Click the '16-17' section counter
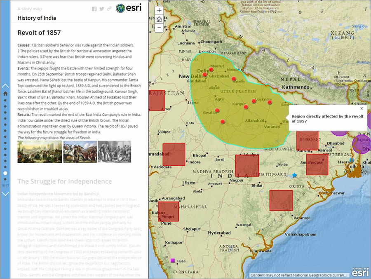371x279 pixels. point(5,185)
